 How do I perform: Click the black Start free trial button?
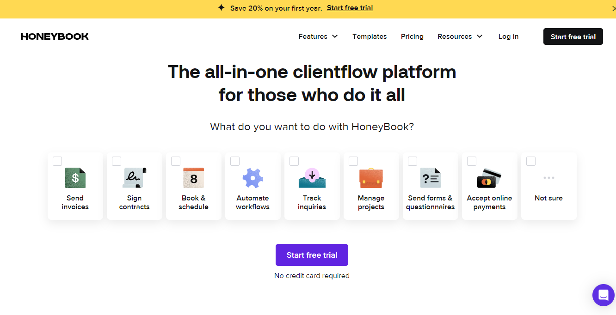coord(573,36)
